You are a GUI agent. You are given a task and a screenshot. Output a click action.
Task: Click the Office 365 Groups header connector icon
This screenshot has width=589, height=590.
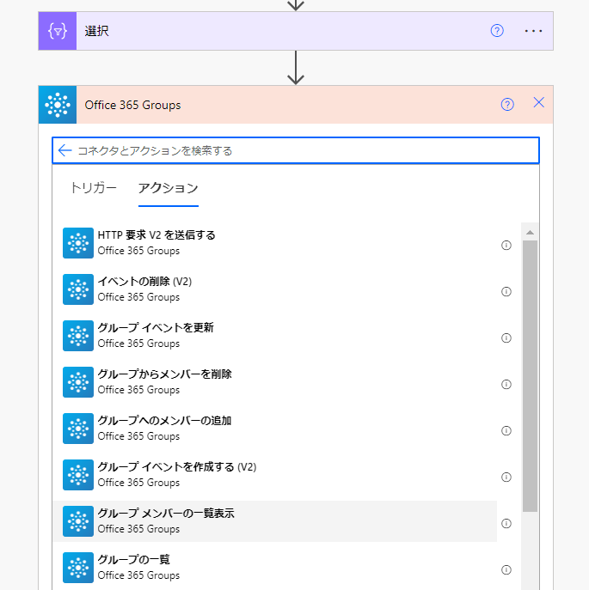tap(58, 105)
